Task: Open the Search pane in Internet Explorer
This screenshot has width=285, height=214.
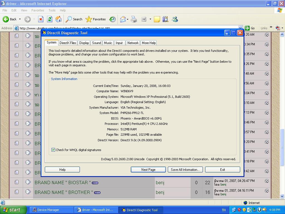Action: tap(74, 19)
